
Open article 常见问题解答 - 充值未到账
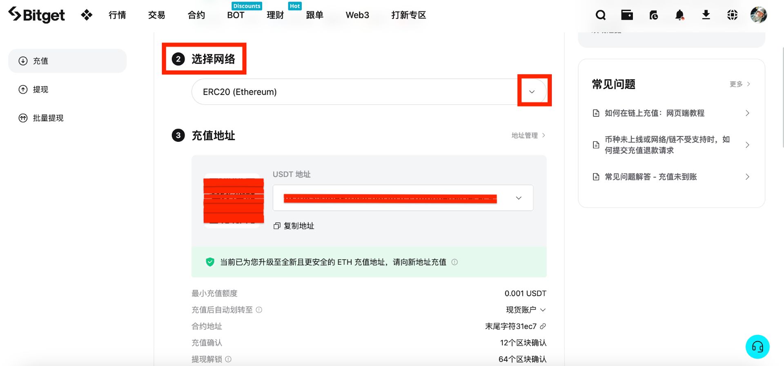point(651,177)
